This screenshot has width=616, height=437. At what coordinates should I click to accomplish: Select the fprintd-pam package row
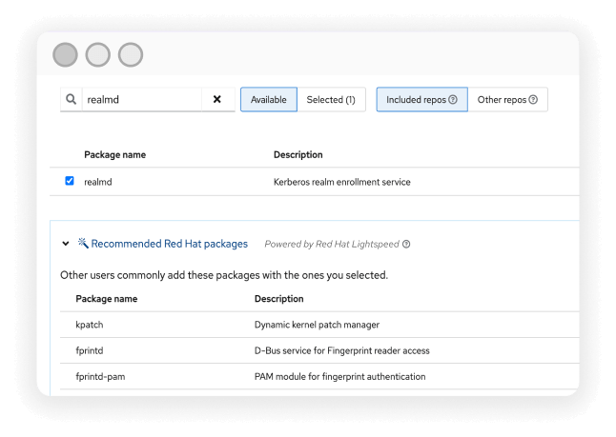click(x=100, y=376)
